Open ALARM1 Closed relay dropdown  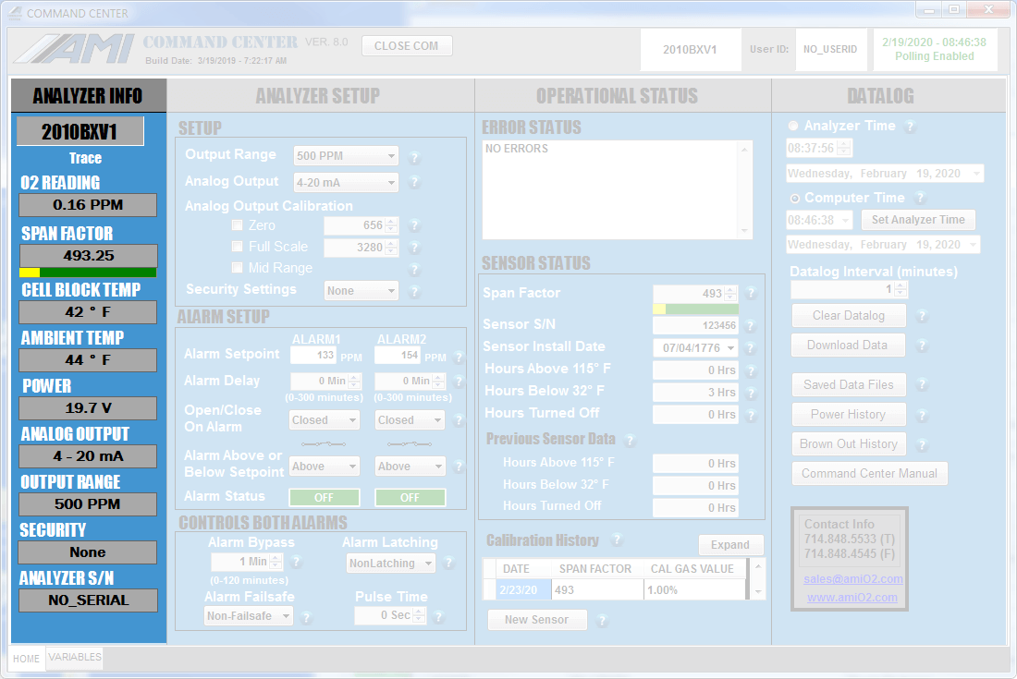tap(325, 420)
